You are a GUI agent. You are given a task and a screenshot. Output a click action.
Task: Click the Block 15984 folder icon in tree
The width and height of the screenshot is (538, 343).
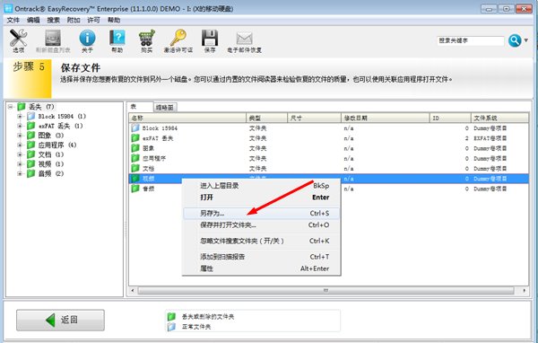click(x=30, y=116)
